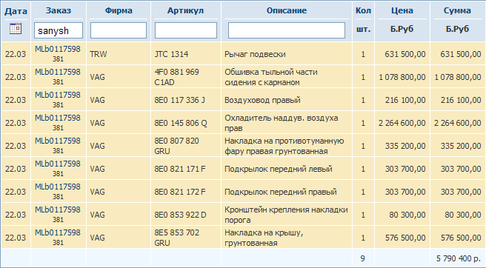
Task: Click the price 631 500,00 in Цена column
Action: coord(405,54)
